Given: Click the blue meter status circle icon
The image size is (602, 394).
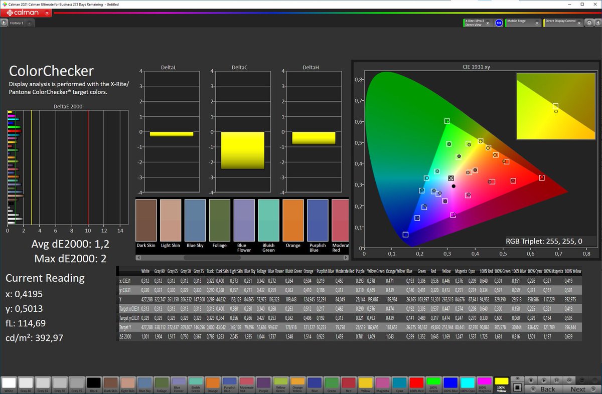Looking at the screenshot, I should point(499,23).
